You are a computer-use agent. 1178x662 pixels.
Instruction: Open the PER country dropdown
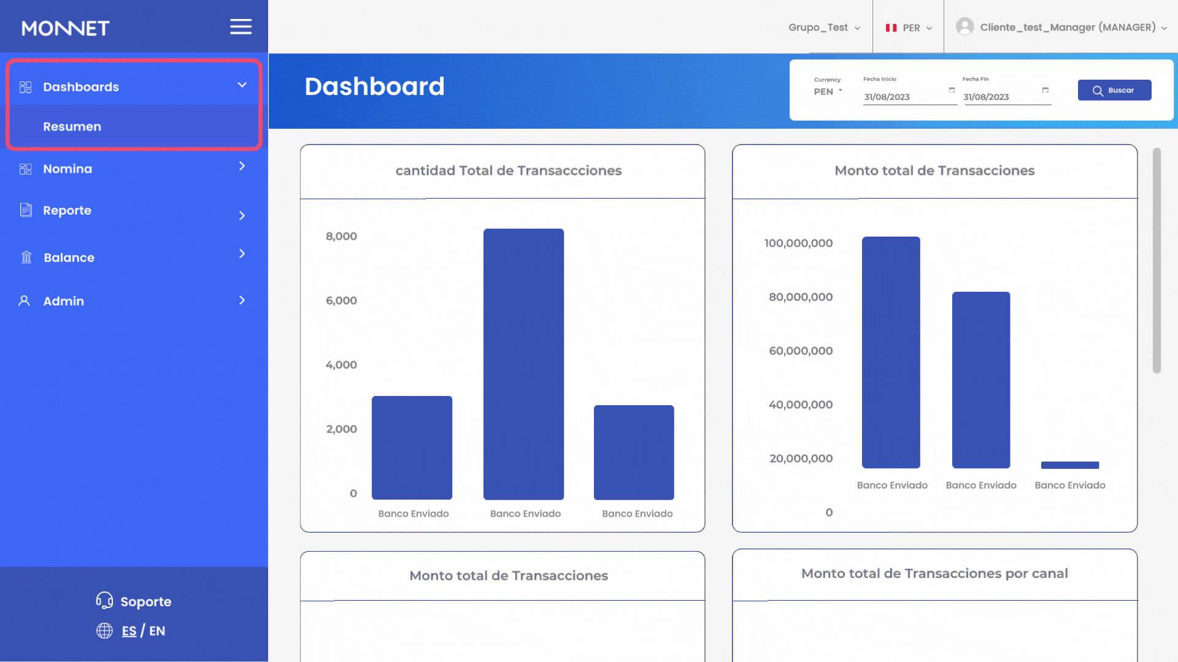(x=909, y=28)
